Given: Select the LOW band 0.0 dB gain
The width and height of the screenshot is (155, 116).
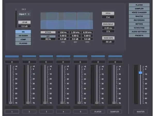Looking at the screenshot, I should [x=63, y=39].
